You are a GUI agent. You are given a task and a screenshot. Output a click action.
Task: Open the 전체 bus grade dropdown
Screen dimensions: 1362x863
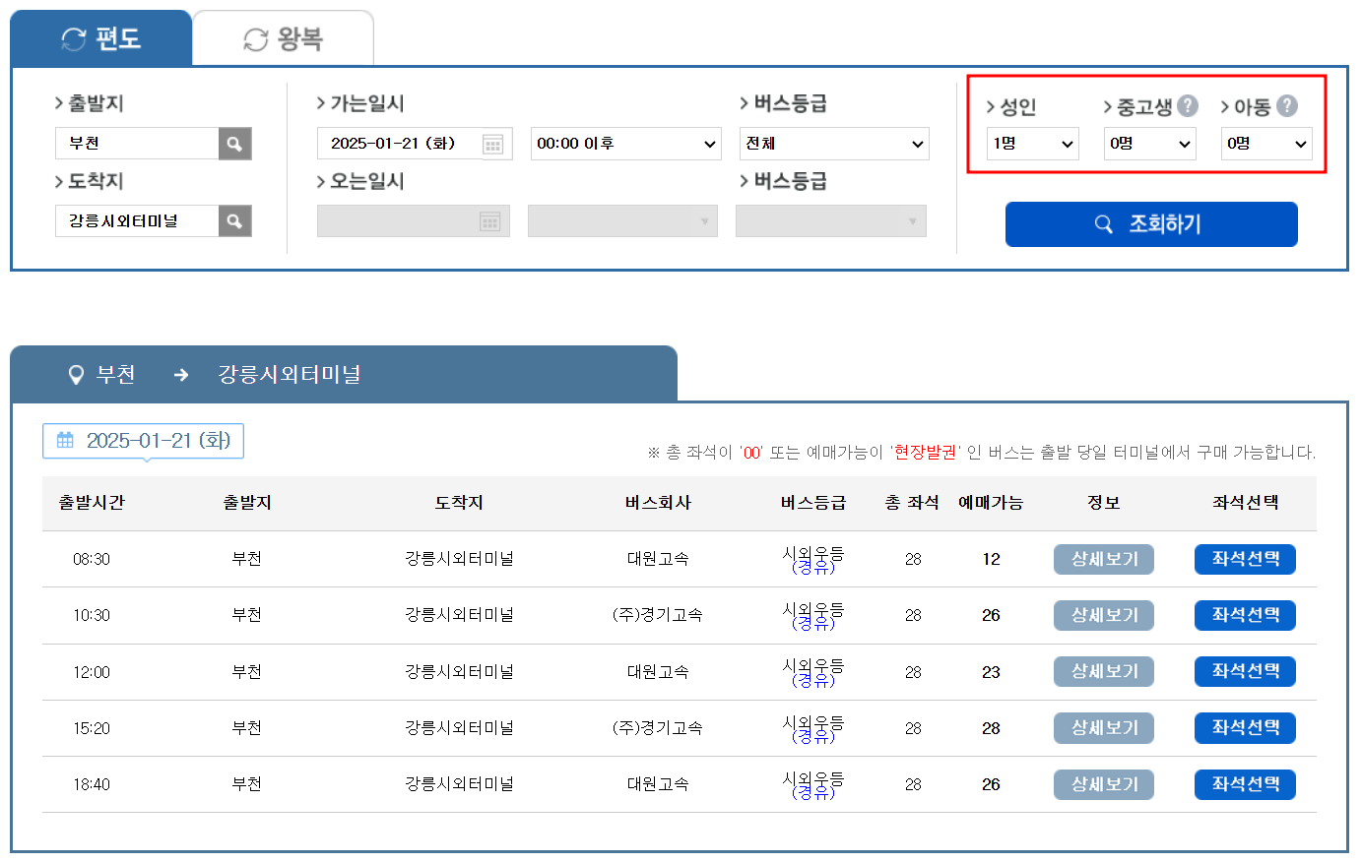click(834, 144)
